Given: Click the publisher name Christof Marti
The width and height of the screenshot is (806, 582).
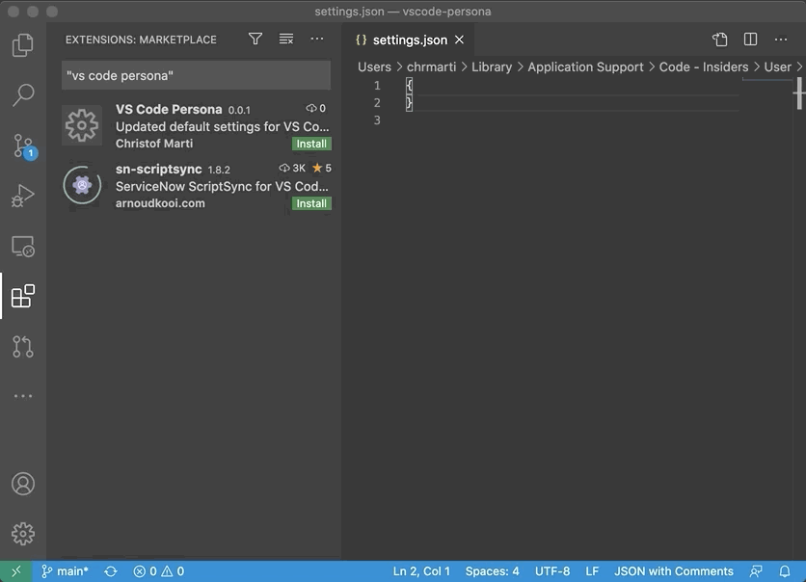Looking at the screenshot, I should point(154,144).
